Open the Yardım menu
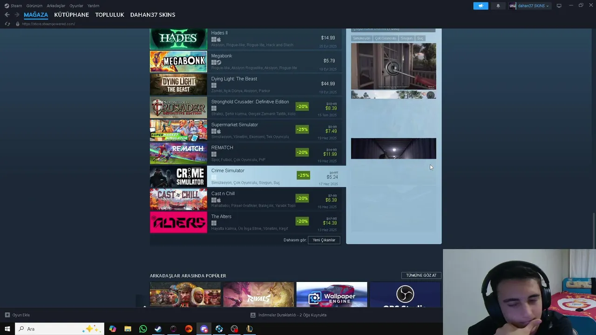The height and width of the screenshot is (335, 596). pyautogui.click(x=93, y=6)
